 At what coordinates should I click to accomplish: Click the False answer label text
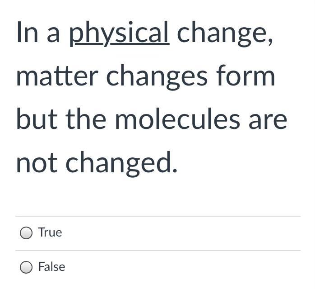(x=51, y=267)
